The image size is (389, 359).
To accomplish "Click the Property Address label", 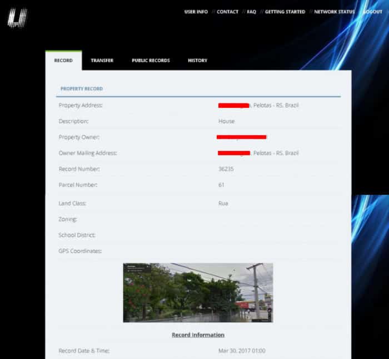I will point(81,105).
